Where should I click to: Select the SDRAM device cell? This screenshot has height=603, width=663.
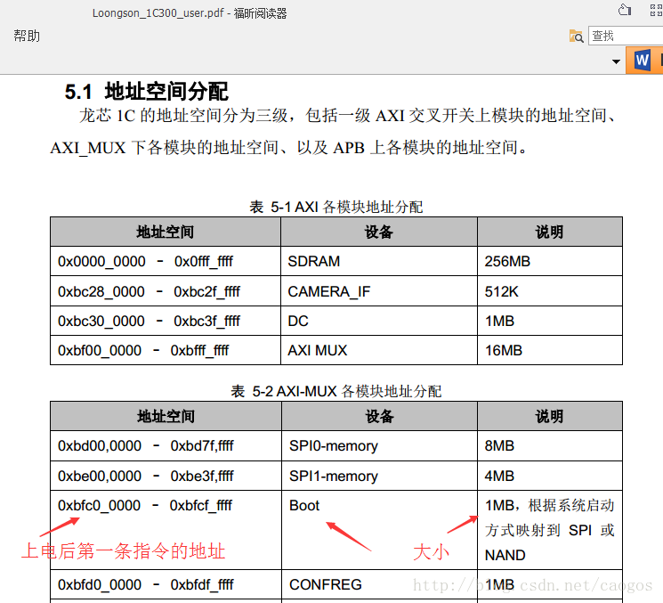[379, 262]
